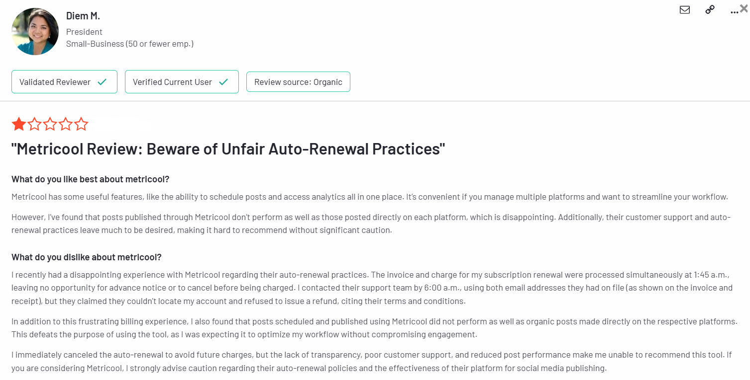Click the second empty rating star

click(x=34, y=124)
